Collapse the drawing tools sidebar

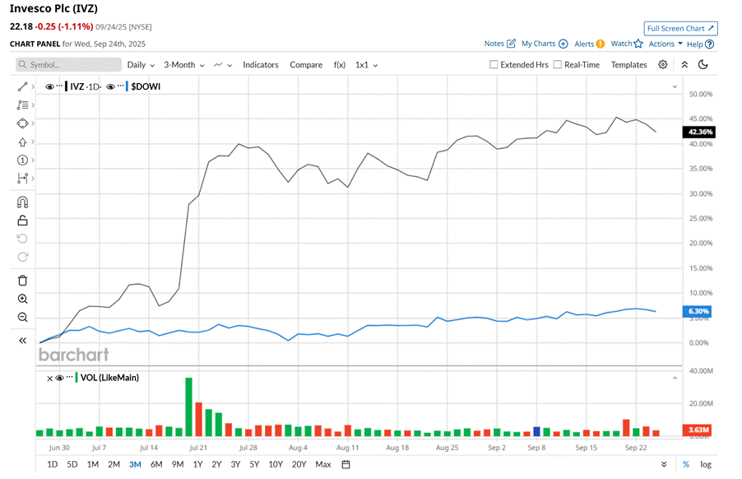(x=22, y=341)
